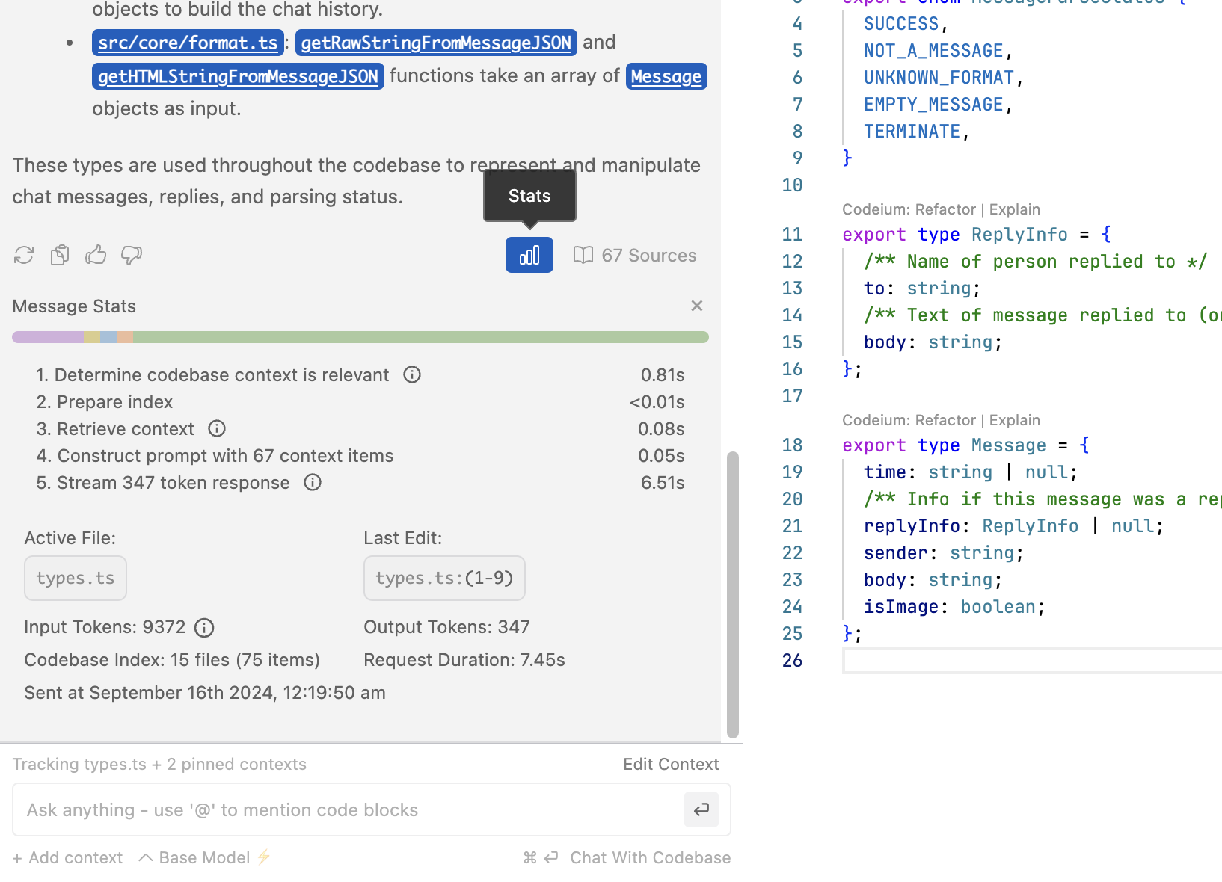Viewport: 1222px width, 882px height.
Task: Click line number 18 in editor gutter
Action: tap(792, 445)
